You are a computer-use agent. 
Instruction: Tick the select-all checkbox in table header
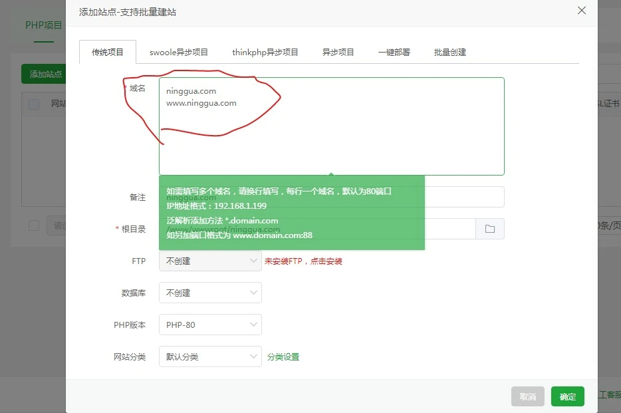[34, 104]
